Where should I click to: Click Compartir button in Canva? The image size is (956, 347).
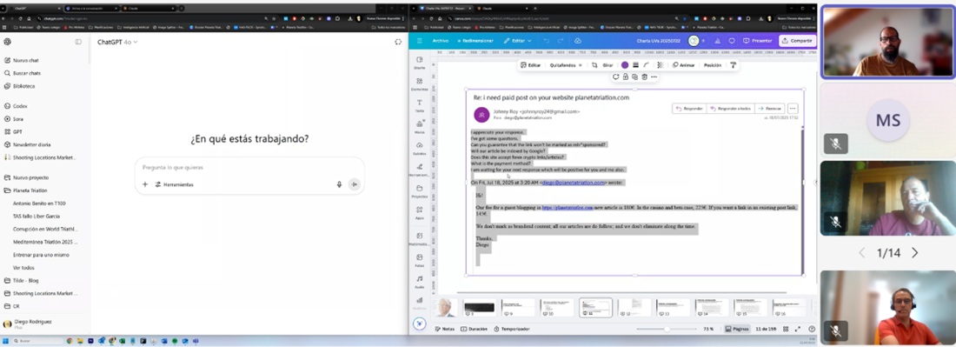[x=798, y=41]
